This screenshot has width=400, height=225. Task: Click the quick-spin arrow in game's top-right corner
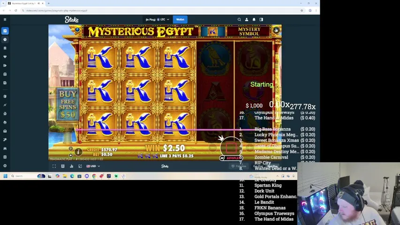[276, 30]
